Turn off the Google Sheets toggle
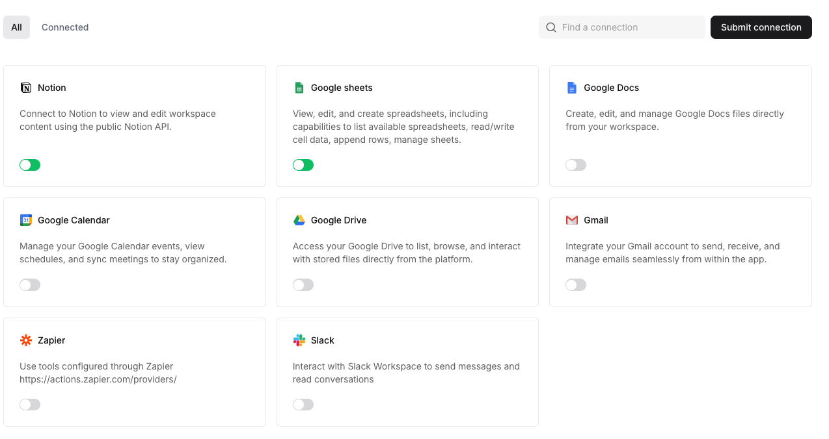This screenshot has width=829, height=439. [303, 165]
